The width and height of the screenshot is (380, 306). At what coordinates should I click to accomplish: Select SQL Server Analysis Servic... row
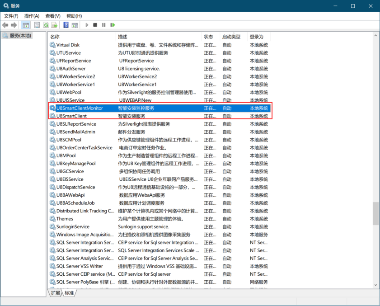(x=160, y=258)
